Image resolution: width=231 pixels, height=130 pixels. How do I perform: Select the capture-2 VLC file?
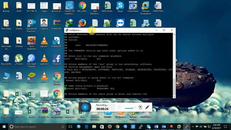(x=44, y=60)
